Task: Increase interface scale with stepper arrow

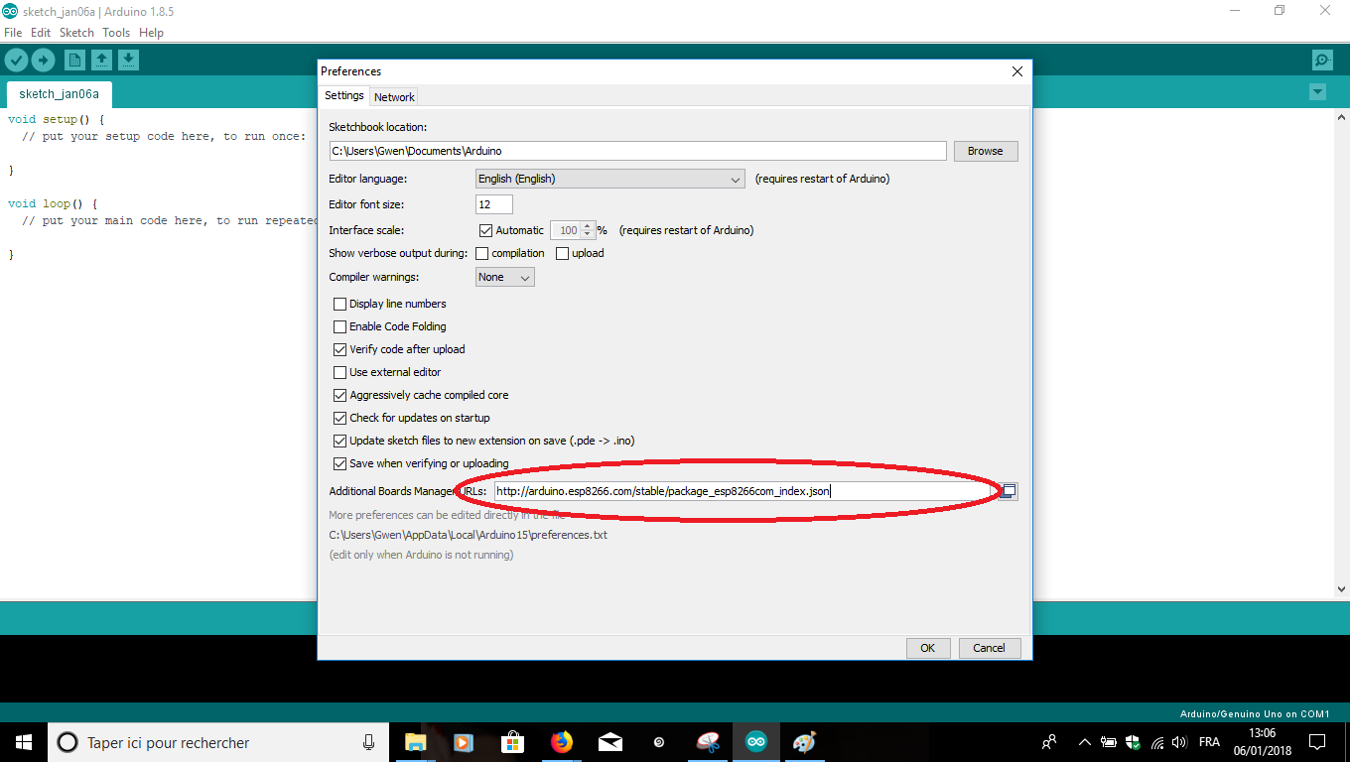Action: pos(589,225)
